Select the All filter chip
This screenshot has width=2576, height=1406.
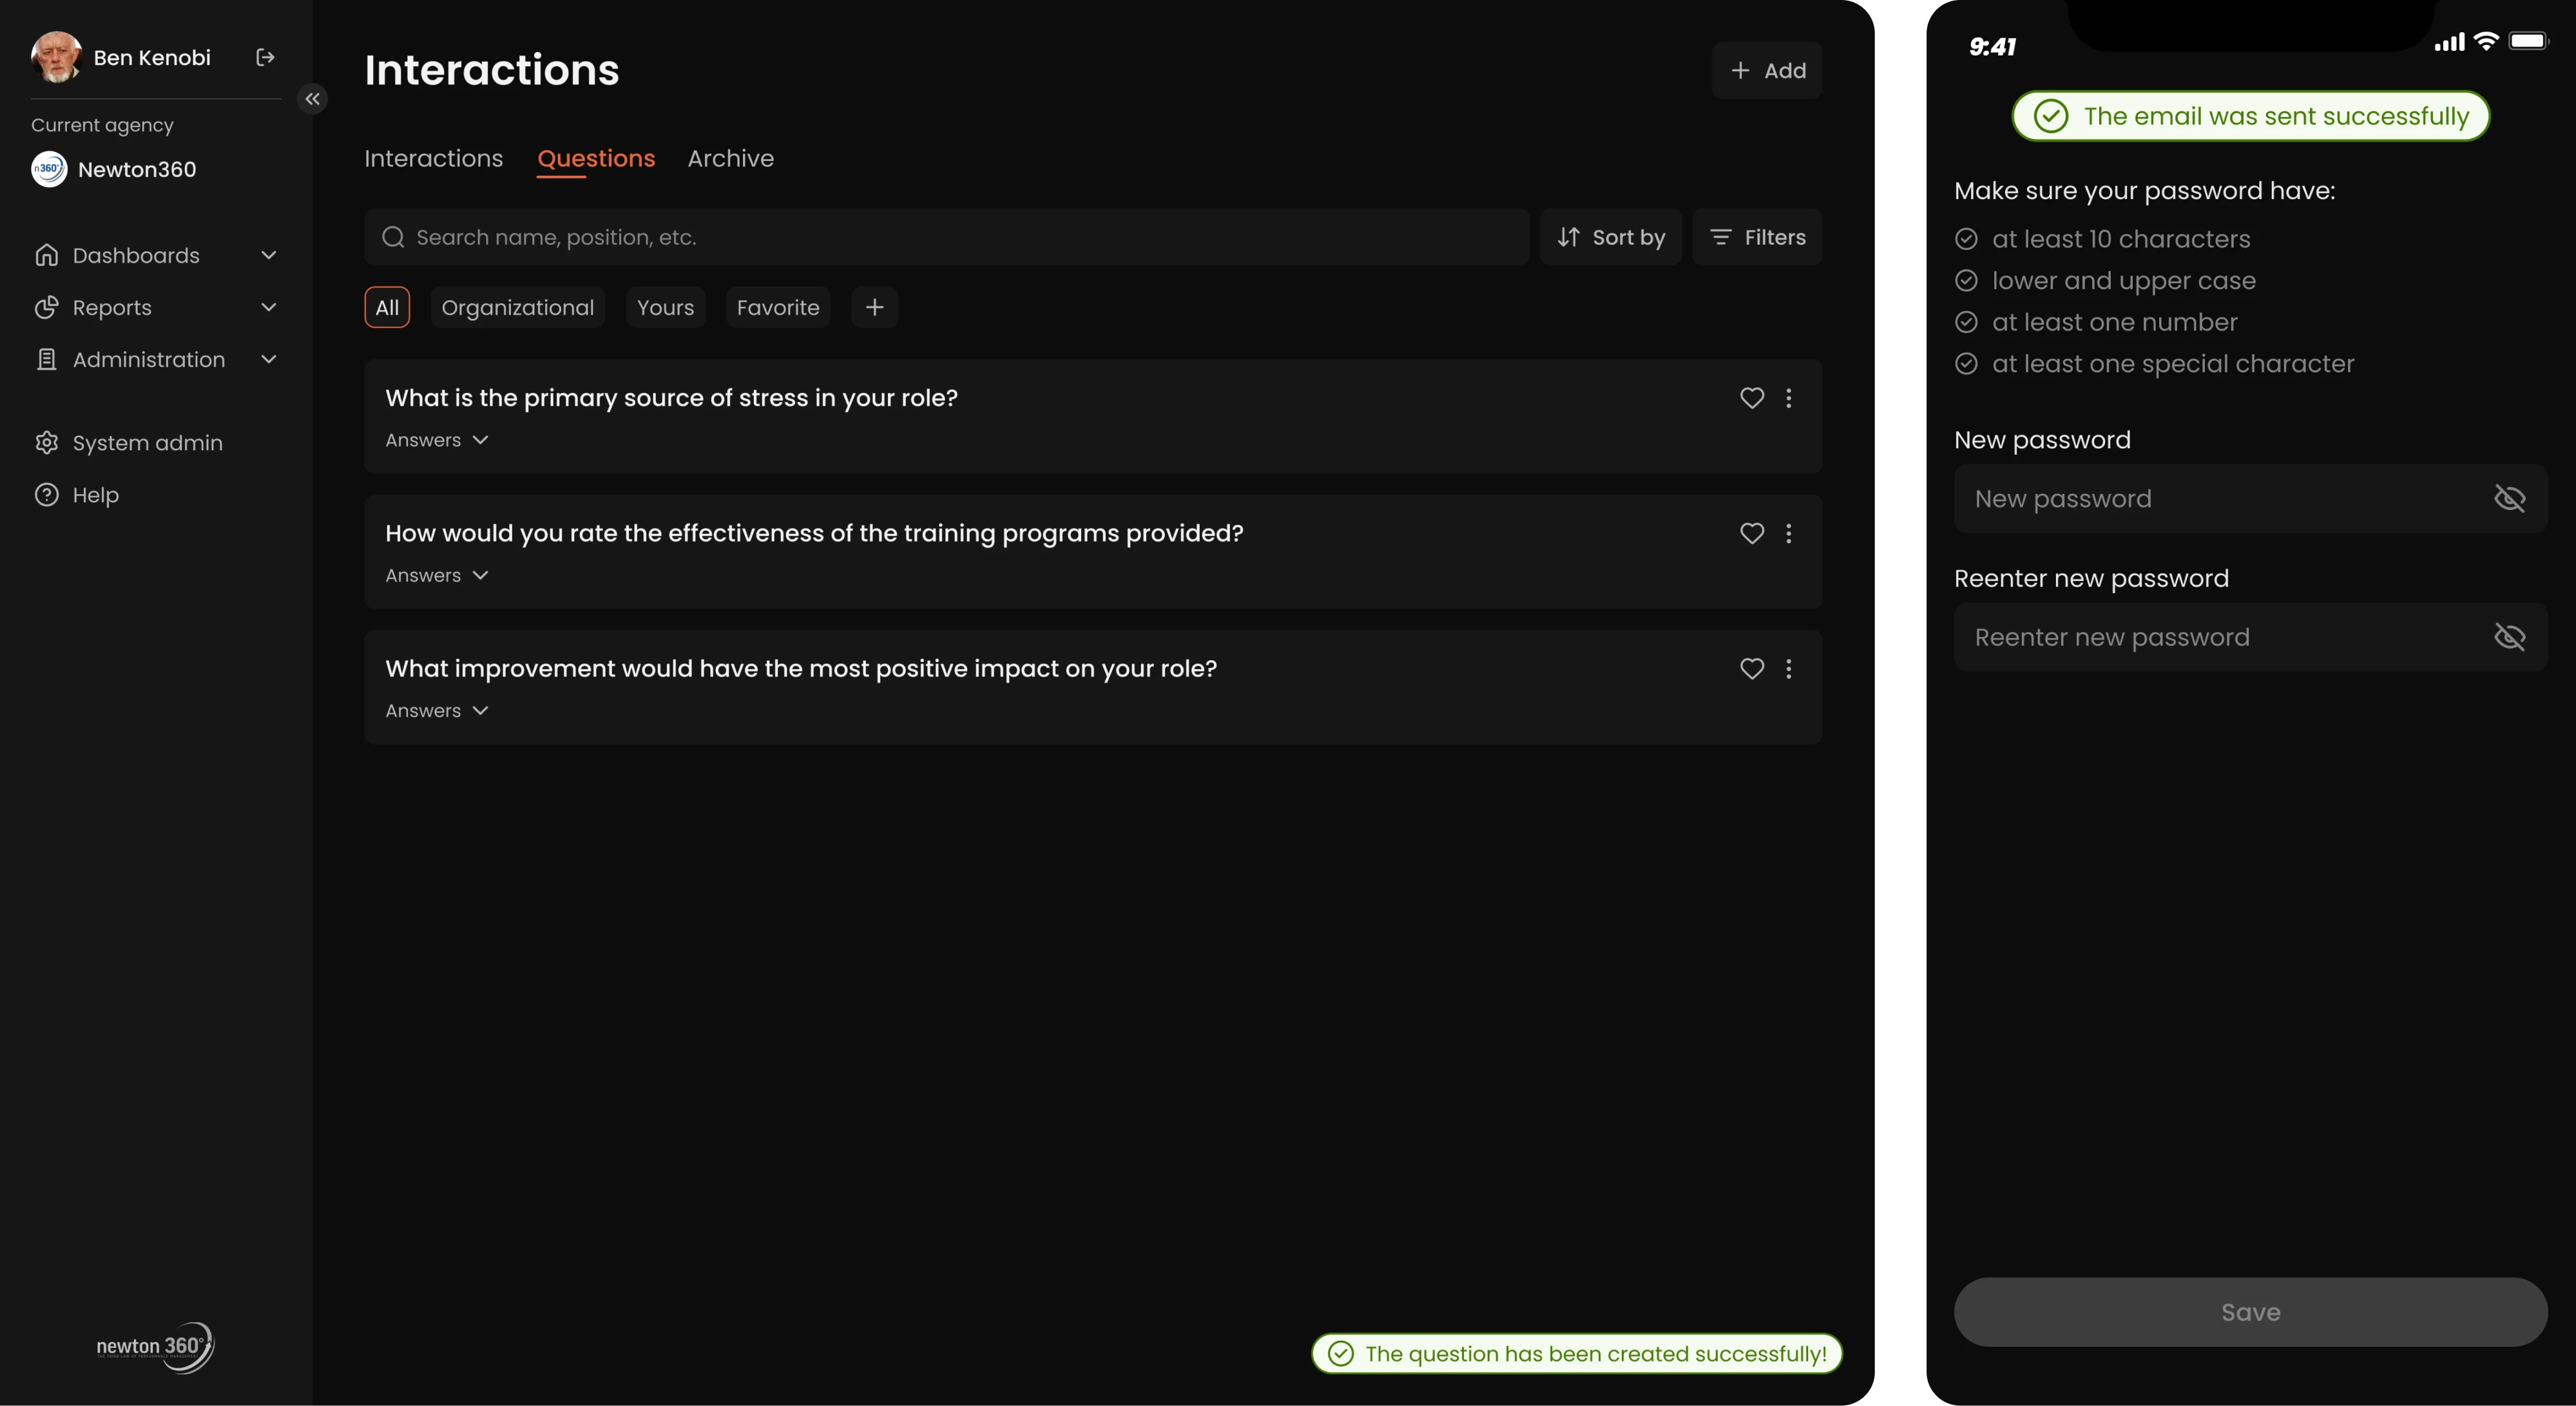(387, 308)
